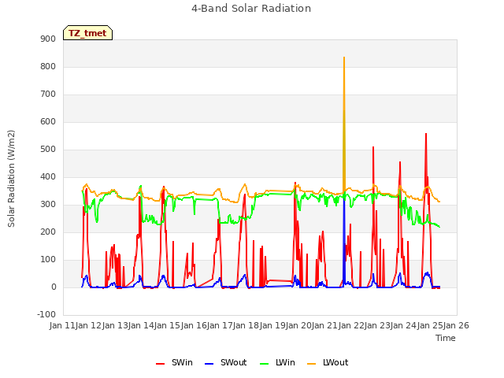Click the Jan 16 x-axis label

point(194,325)
